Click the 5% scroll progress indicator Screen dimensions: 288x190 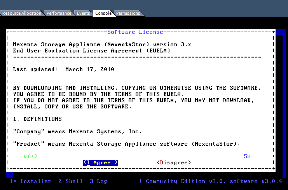(x=247, y=156)
